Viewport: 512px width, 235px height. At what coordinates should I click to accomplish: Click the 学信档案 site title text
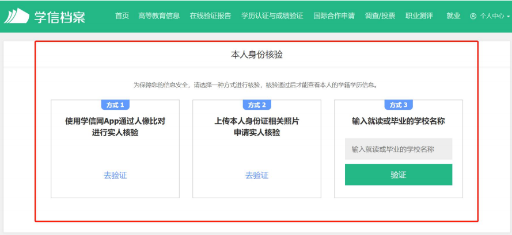point(60,16)
